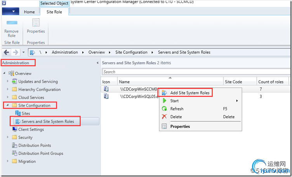Collapse the Site Configuration node
This screenshot has width=292, height=177.
click(x=8, y=105)
